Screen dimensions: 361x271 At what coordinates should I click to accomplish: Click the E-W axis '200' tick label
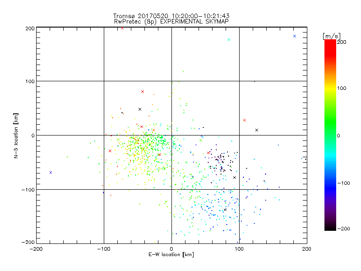pos(307,249)
